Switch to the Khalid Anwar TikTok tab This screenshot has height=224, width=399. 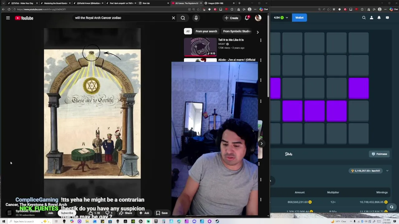(88, 3)
